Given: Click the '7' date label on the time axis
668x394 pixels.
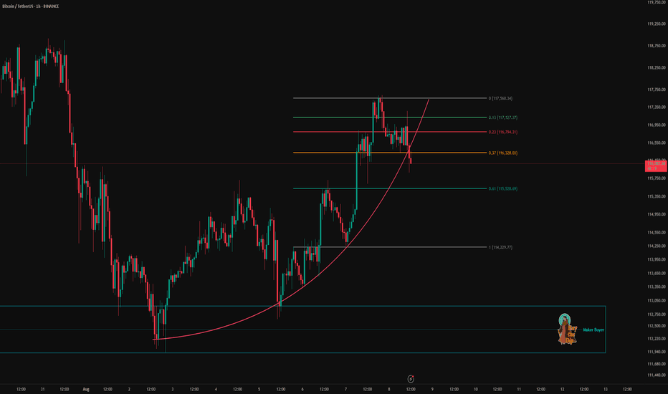Looking at the screenshot, I should click(346, 389).
